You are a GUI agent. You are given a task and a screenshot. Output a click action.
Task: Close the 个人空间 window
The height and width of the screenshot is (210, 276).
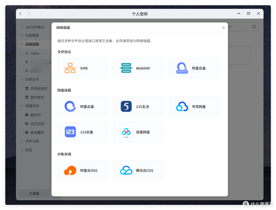point(258,14)
